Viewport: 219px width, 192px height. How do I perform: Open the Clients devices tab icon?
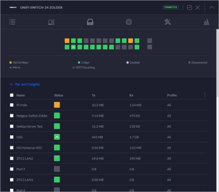click(51, 22)
